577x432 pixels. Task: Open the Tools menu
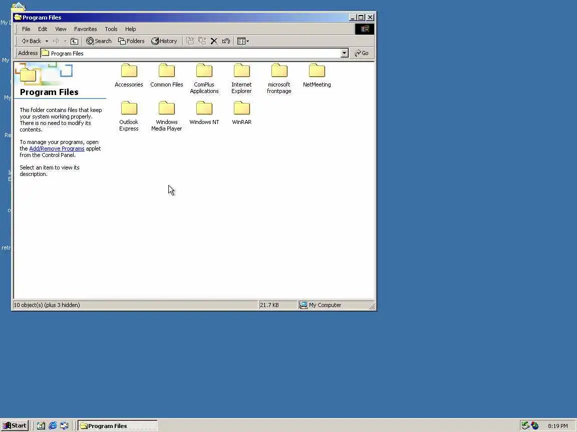coord(111,29)
